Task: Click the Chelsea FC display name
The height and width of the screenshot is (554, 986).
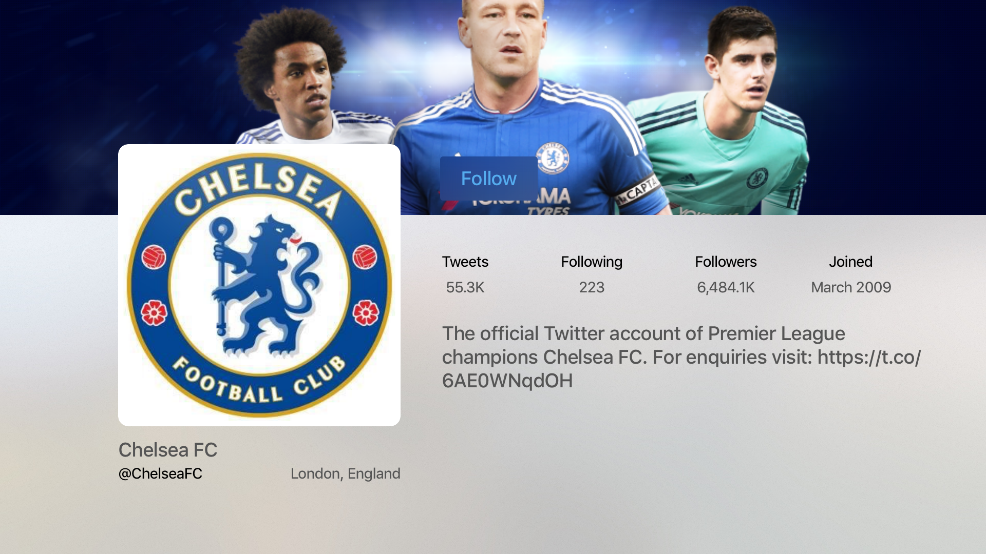Action: (168, 450)
